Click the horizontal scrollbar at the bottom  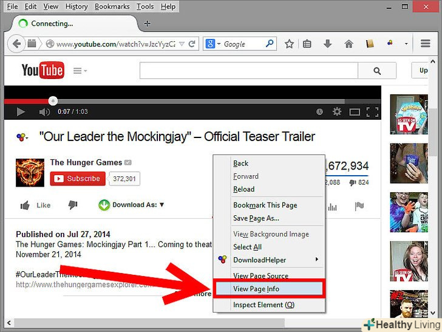click(x=149, y=322)
